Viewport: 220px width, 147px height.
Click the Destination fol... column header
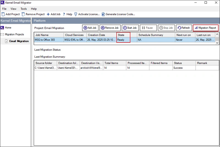(x=68, y=63)
